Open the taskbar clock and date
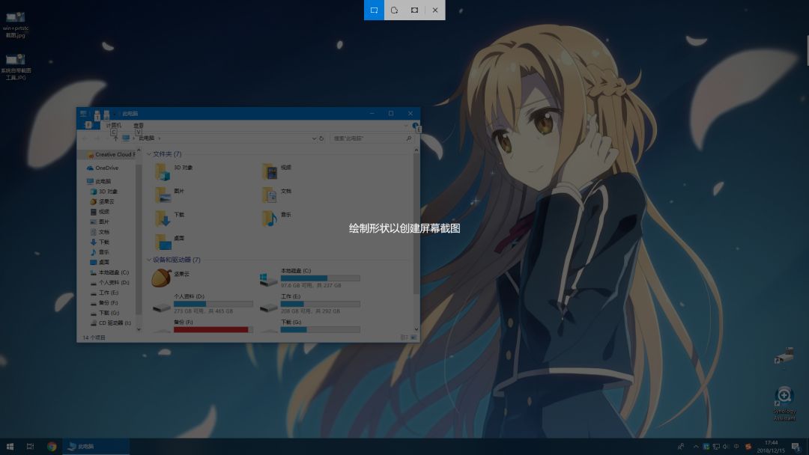This screenshot has height=455, width=809. click(x=771, y=446)
